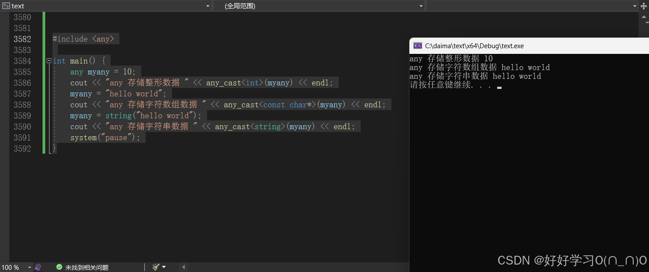Run Code Cleanup using the broom icon

point(155,267)
